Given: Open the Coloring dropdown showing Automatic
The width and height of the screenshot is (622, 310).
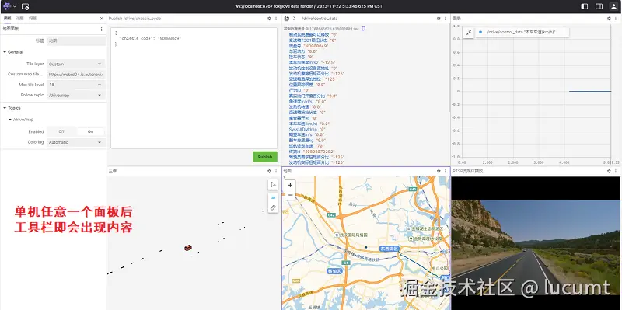Looking at the screenshot, I should click(75, 142).
